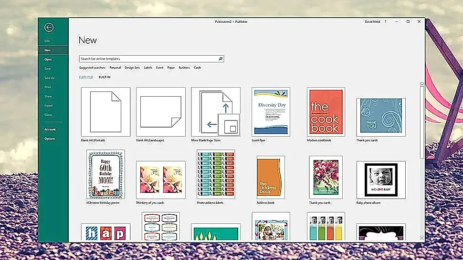Open More Blank Page Sizes
Screen dimensions: 463x260
(216, 112)
